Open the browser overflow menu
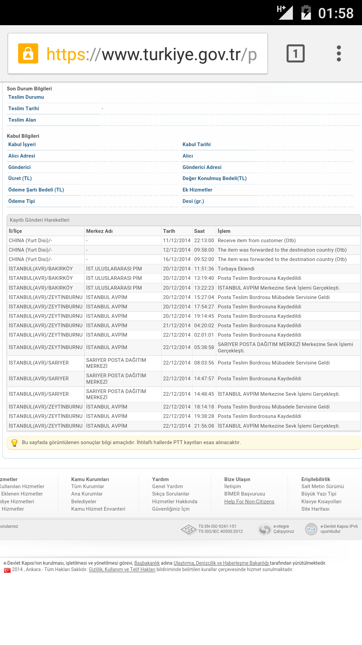This screenshot has width=362, height=645. tap(339, 53)
